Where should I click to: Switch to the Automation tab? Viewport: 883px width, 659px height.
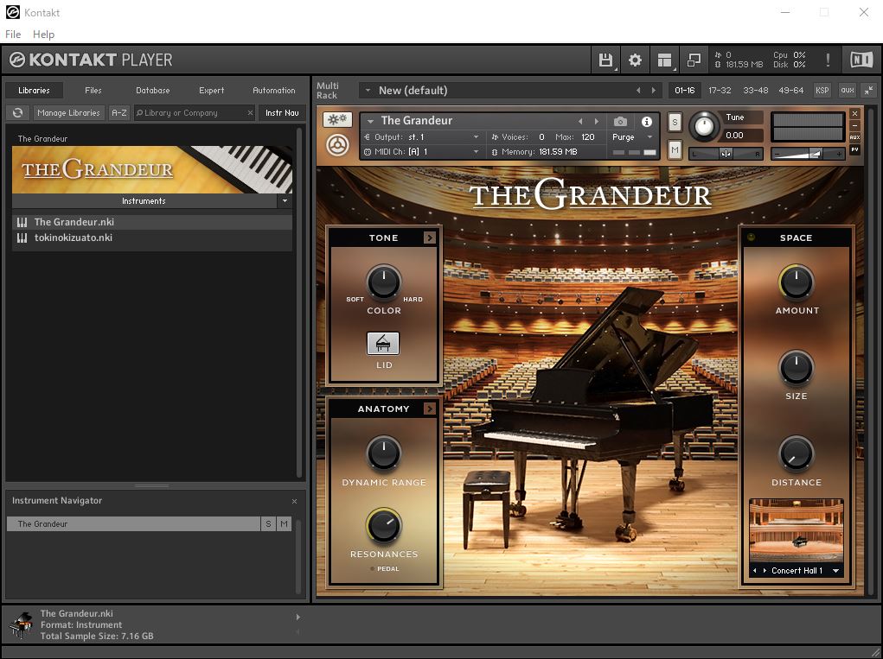pyautogui.click(x=273, y=90)
